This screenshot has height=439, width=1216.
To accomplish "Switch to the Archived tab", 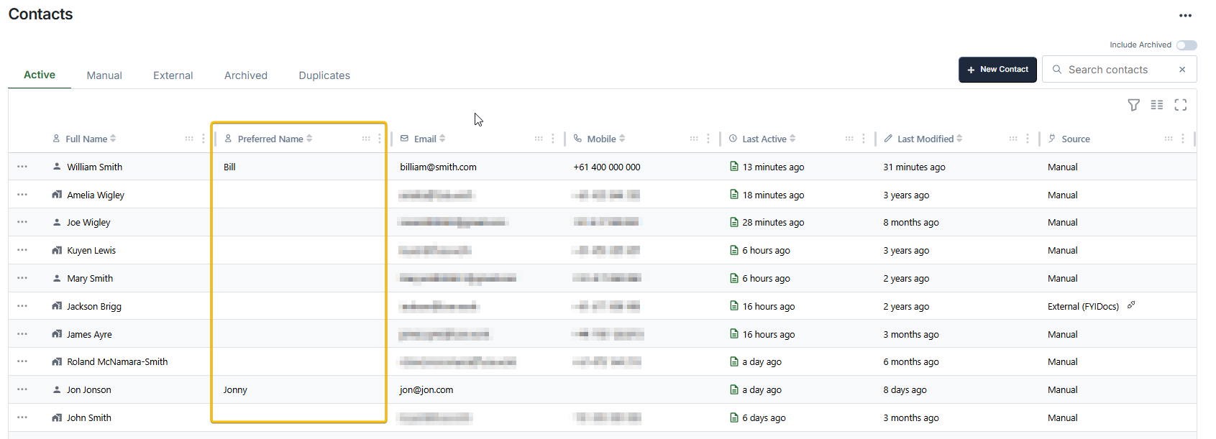I will point(245,75).
